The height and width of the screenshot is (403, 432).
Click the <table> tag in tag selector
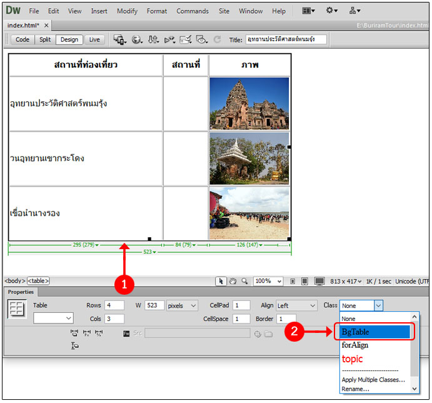[38, 282]
